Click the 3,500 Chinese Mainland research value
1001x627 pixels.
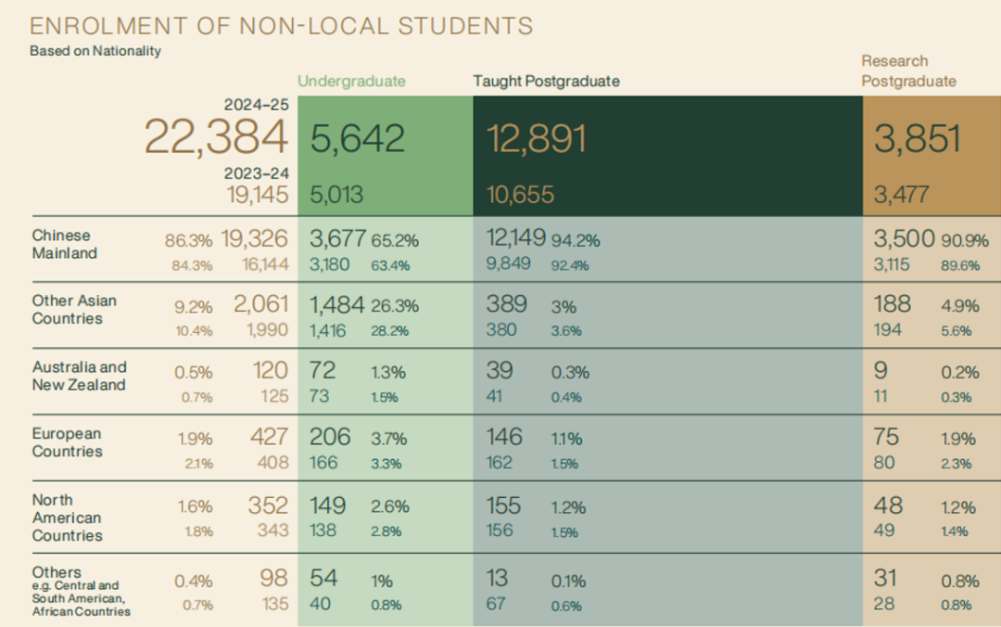pyautogui.click(x=905, y=239)
